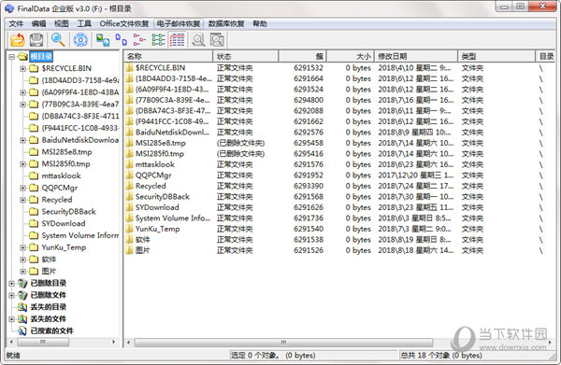Image resolution: width=561 pixels, height=365 pixels.
Task: Select 已搜索的文件 in the tree
Action: pyautogui.click(x=51, y=330)
